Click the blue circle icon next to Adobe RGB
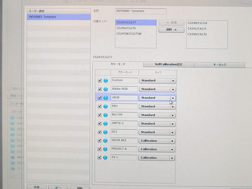Screen dimensions: 252x189 (x=106, y=89)
